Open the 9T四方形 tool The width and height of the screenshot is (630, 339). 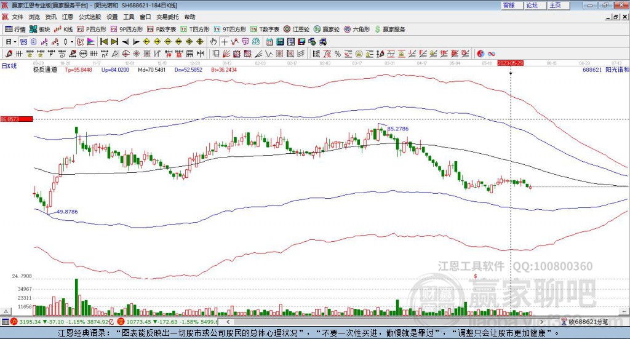pos(230,30)
